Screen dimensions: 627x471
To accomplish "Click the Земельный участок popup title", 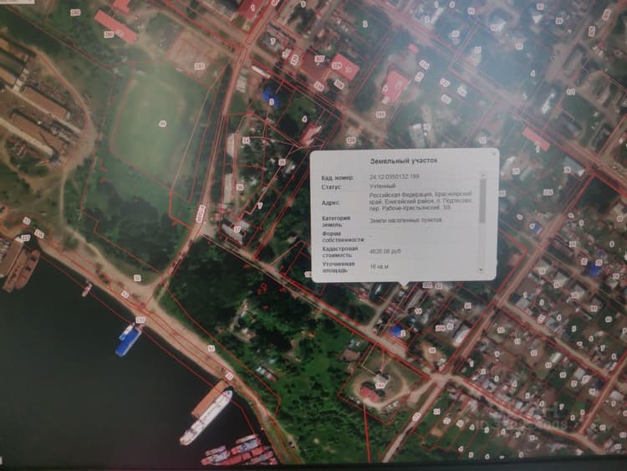I will (x=404, y=161).
